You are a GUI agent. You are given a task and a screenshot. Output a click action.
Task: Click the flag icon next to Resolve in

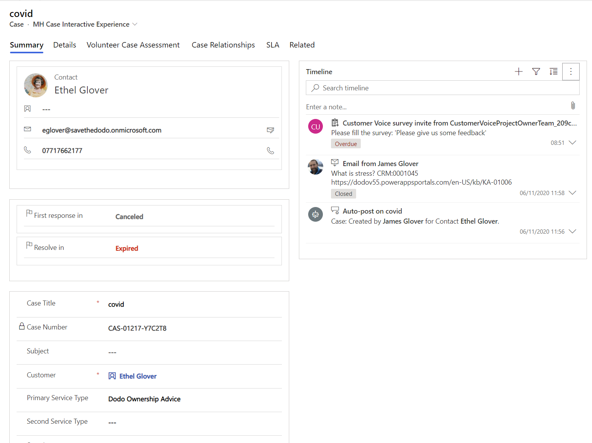[29, 245]
